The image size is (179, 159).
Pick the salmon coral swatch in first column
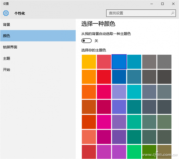89,137
